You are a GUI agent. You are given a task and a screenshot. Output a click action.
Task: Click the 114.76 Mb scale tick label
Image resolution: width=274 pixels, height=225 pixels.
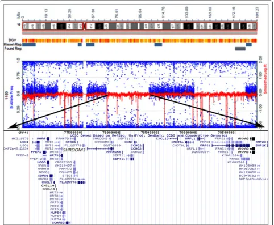coord(163,12)
